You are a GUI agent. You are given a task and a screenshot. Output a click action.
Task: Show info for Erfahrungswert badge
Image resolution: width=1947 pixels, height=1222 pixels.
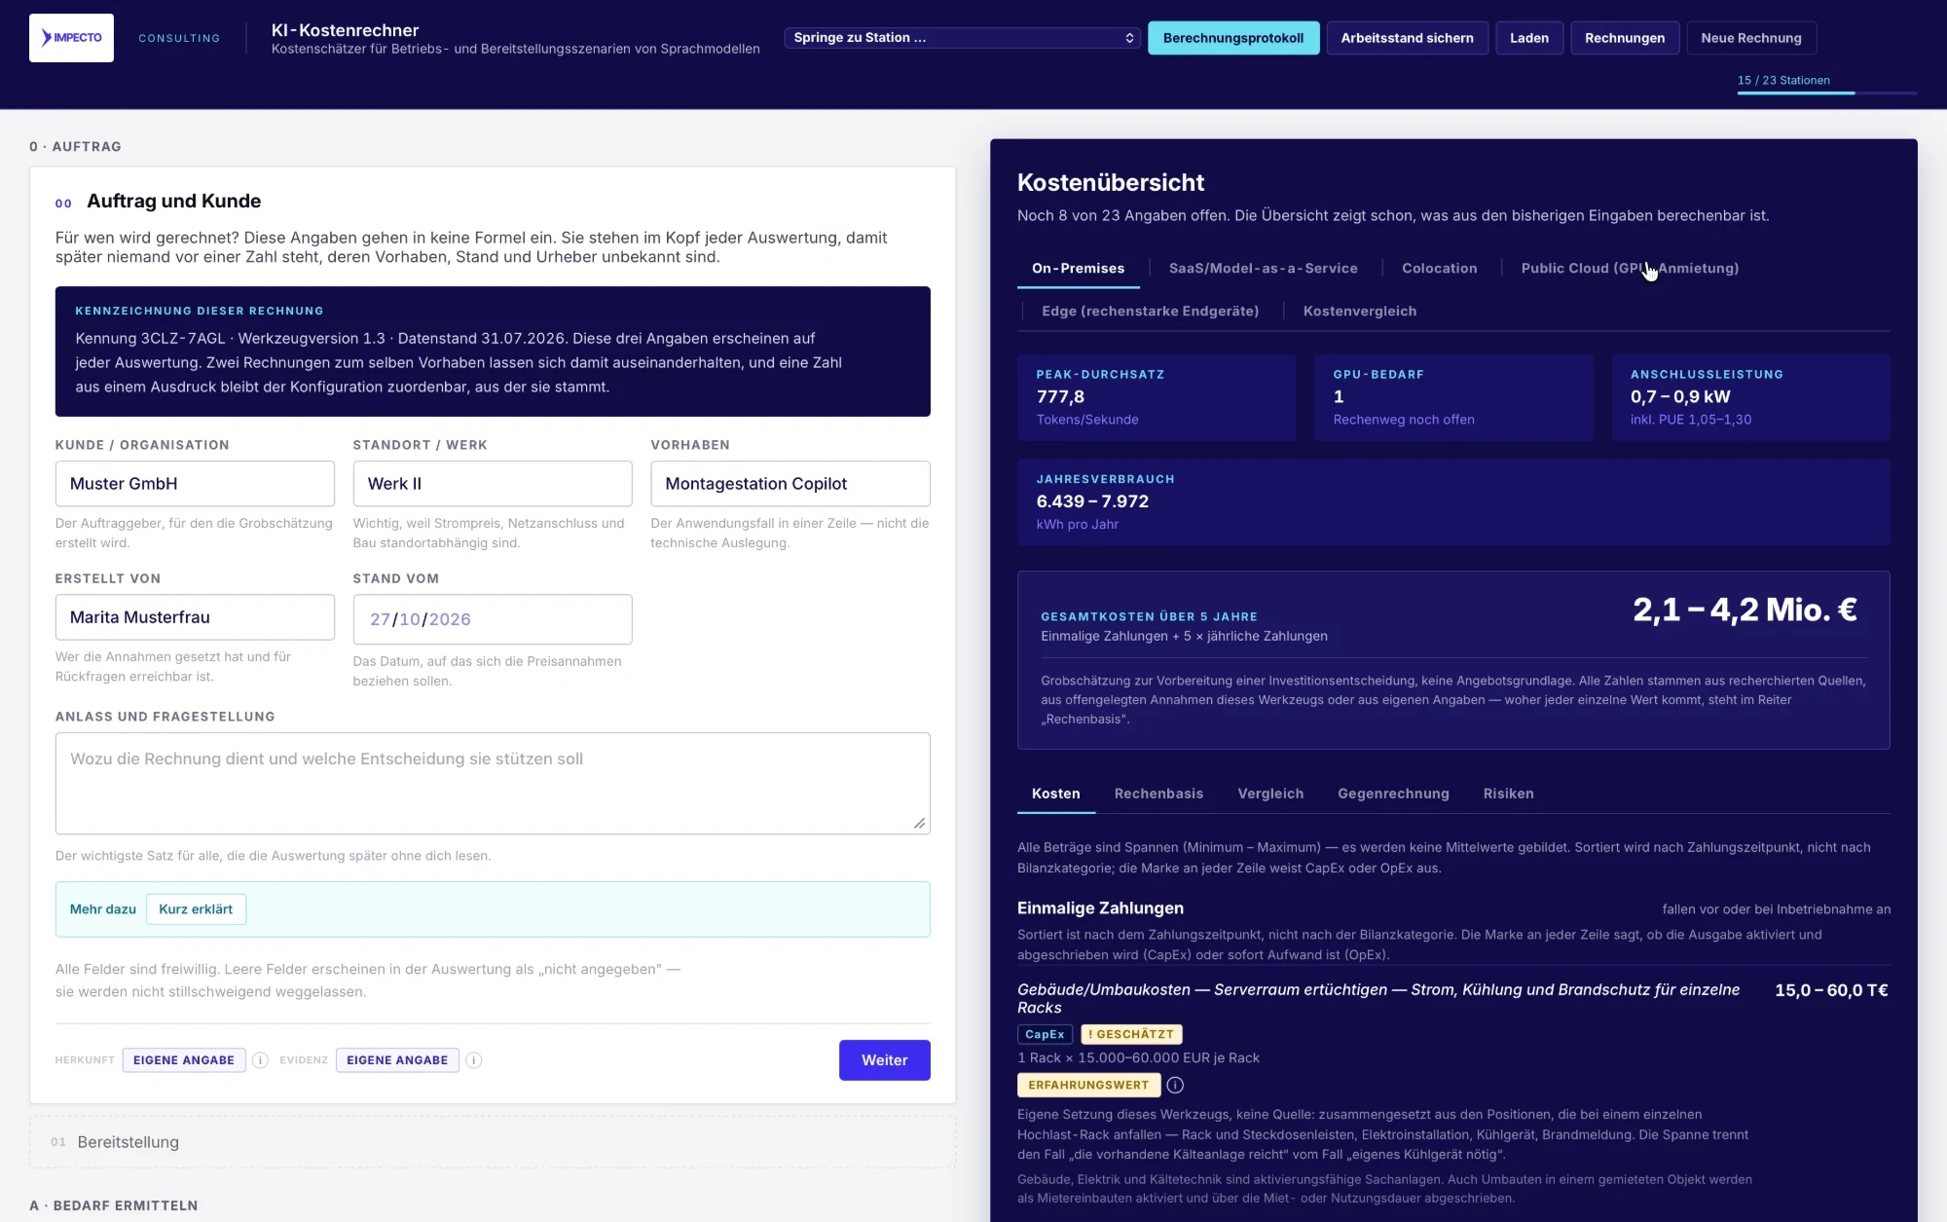click(x=1175, y=1085)
